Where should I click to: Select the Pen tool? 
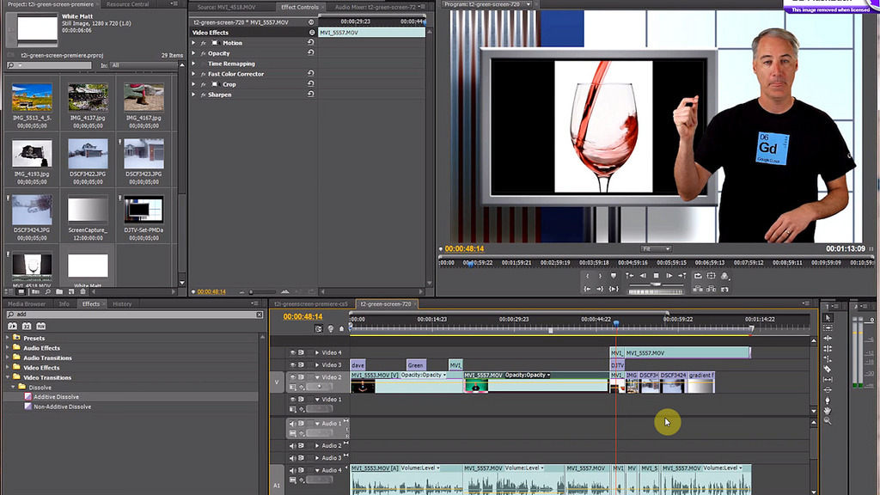click(828, 400)
